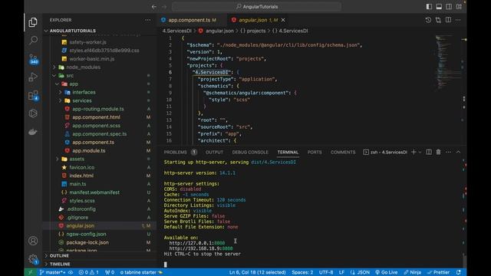Open the Debug Console panel tab
Screen dimensions: 491x276
coord(250,152)
